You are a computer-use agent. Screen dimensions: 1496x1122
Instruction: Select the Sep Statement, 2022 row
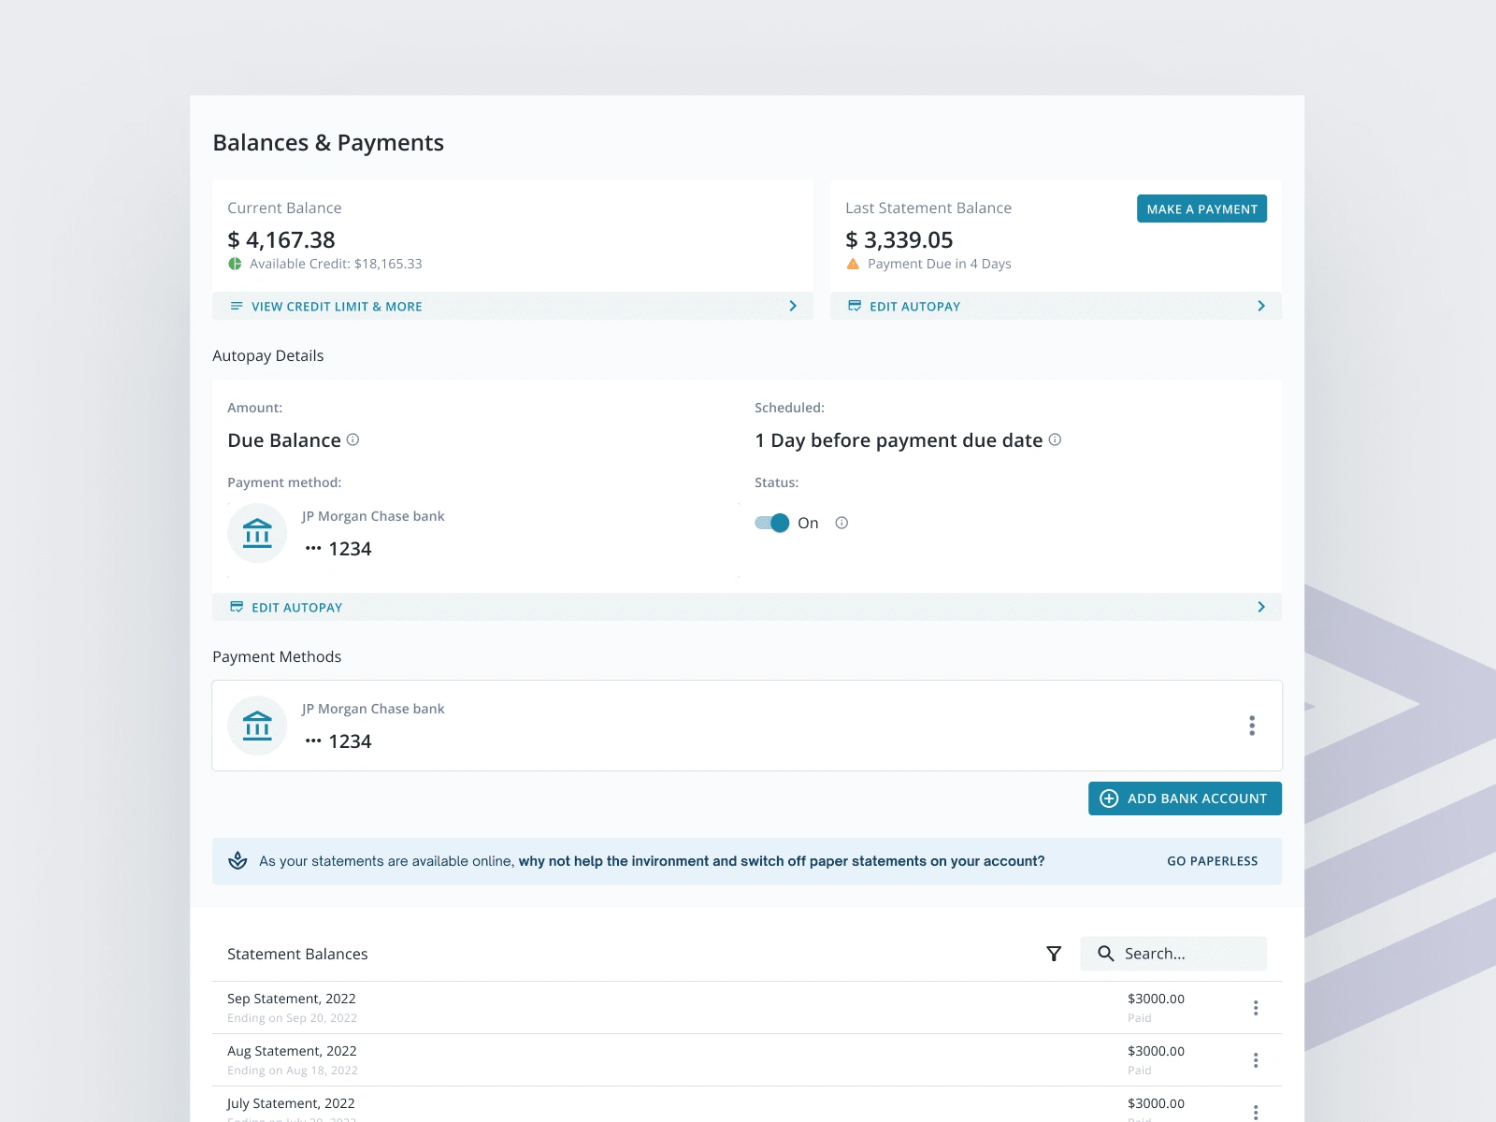coord(654,1007)
